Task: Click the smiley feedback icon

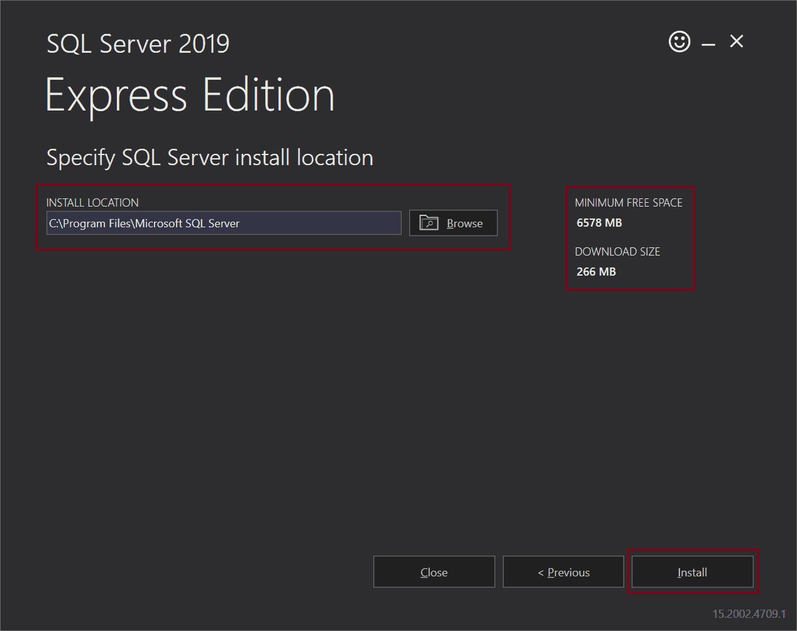Action: click(x=679, y=42)
